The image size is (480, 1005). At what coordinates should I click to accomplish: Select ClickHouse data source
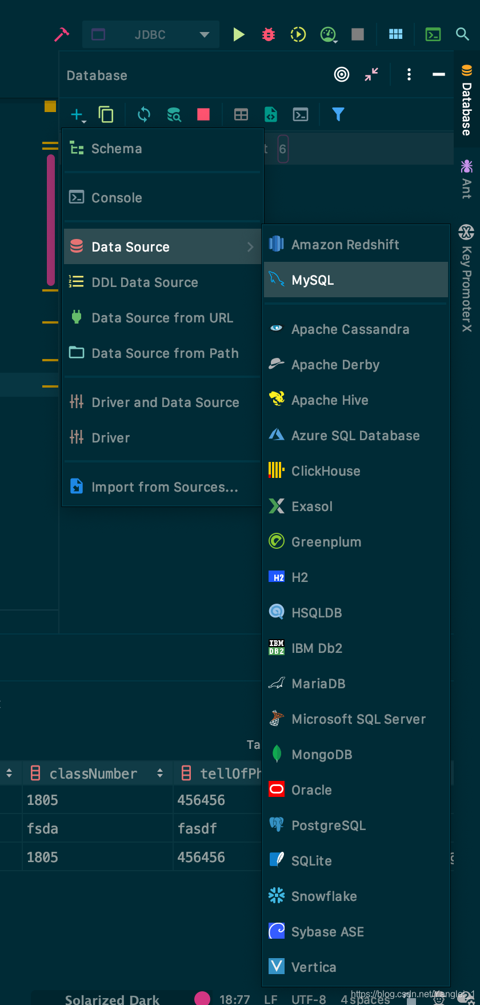point(356,470)
